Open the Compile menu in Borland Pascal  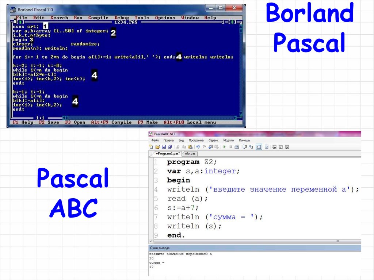(98, 18)
